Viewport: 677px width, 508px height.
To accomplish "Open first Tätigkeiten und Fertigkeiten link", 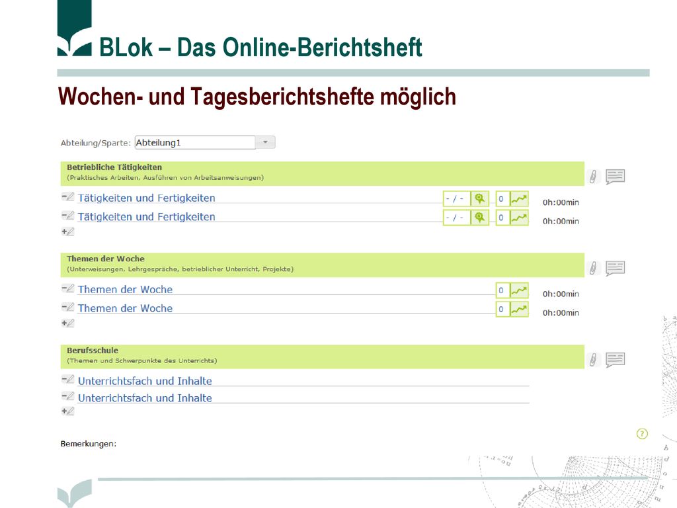I will click(146, 198).
